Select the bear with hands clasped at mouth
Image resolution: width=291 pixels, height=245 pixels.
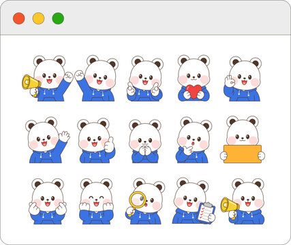coord(145,141)
